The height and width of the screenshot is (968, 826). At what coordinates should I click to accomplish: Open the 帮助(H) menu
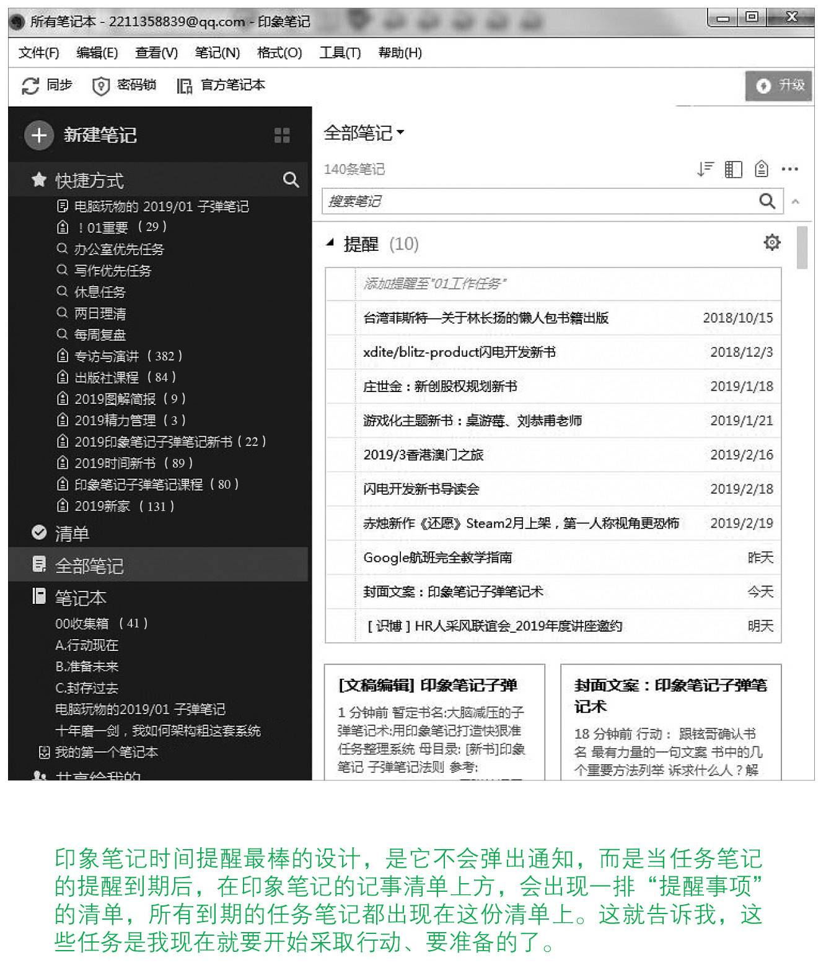(400, 53)
